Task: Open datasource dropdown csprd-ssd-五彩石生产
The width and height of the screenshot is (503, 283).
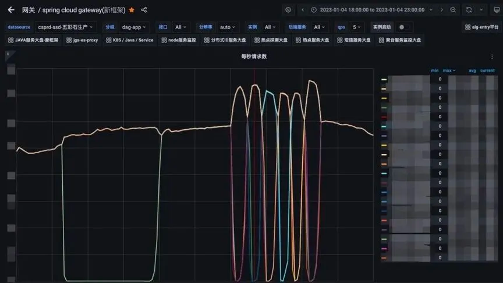Action: coord(65,27)
